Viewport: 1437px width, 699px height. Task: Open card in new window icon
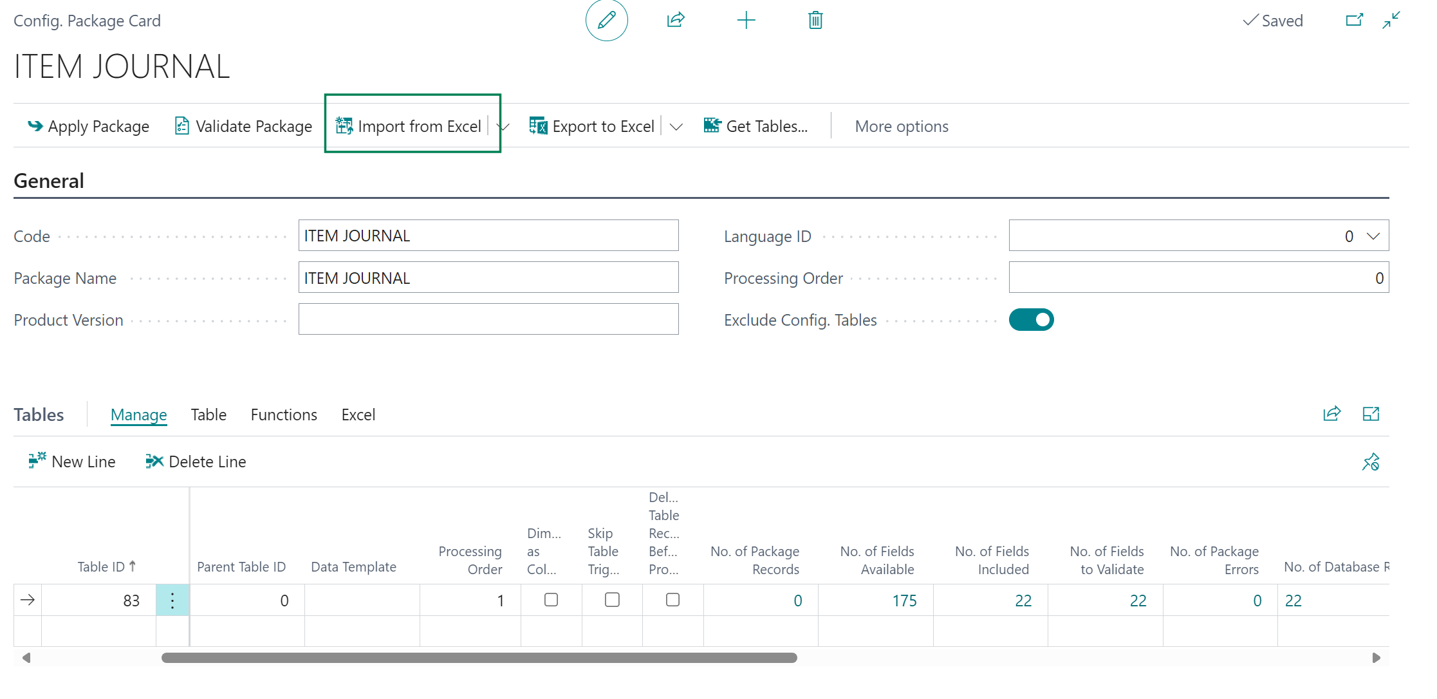(1354, 21)
